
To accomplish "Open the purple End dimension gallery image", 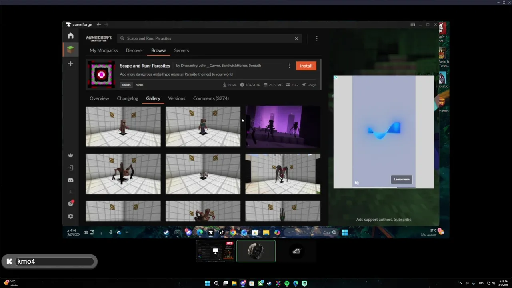I will tap(283, 126).
